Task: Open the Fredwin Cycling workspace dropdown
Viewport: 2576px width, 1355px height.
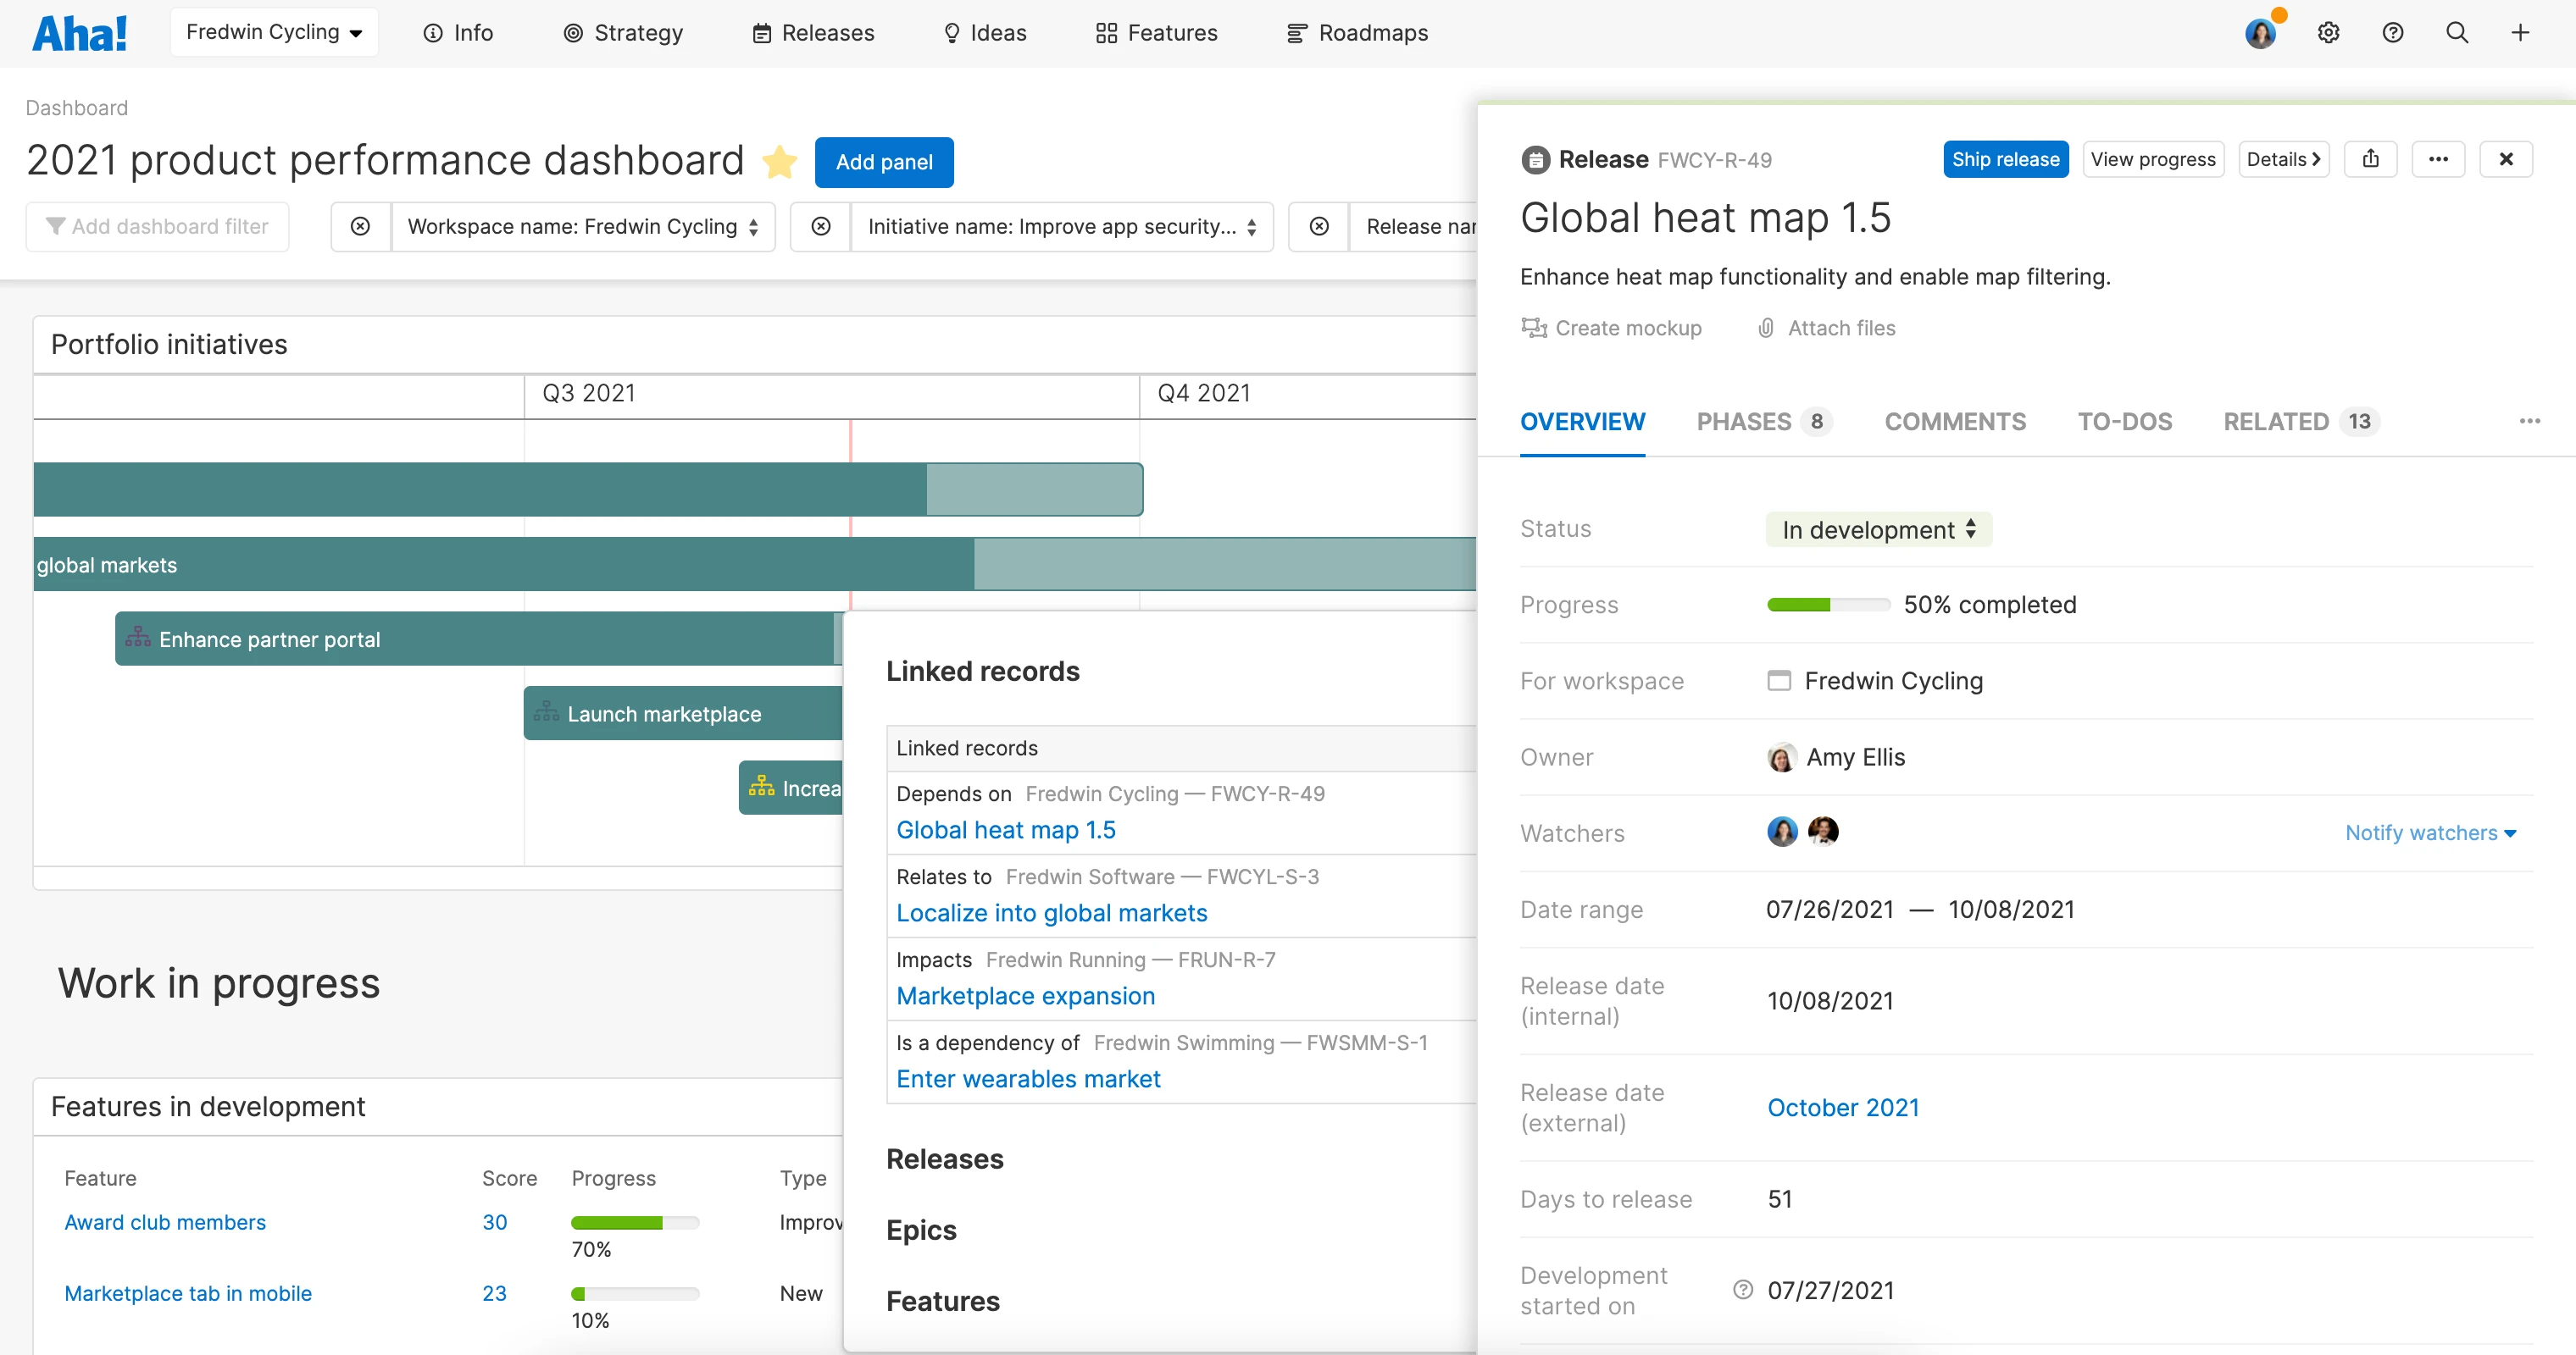Action: pos(274,32)
